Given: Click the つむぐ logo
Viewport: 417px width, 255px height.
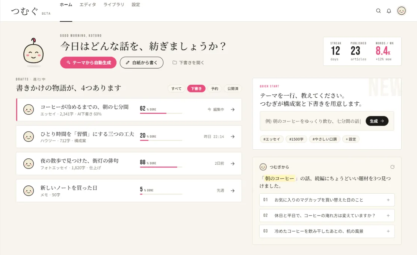Looking at the screenshot, I should 24,11.
